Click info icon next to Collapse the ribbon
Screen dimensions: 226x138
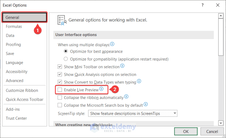pyautogui.click(x=126, y=96)
